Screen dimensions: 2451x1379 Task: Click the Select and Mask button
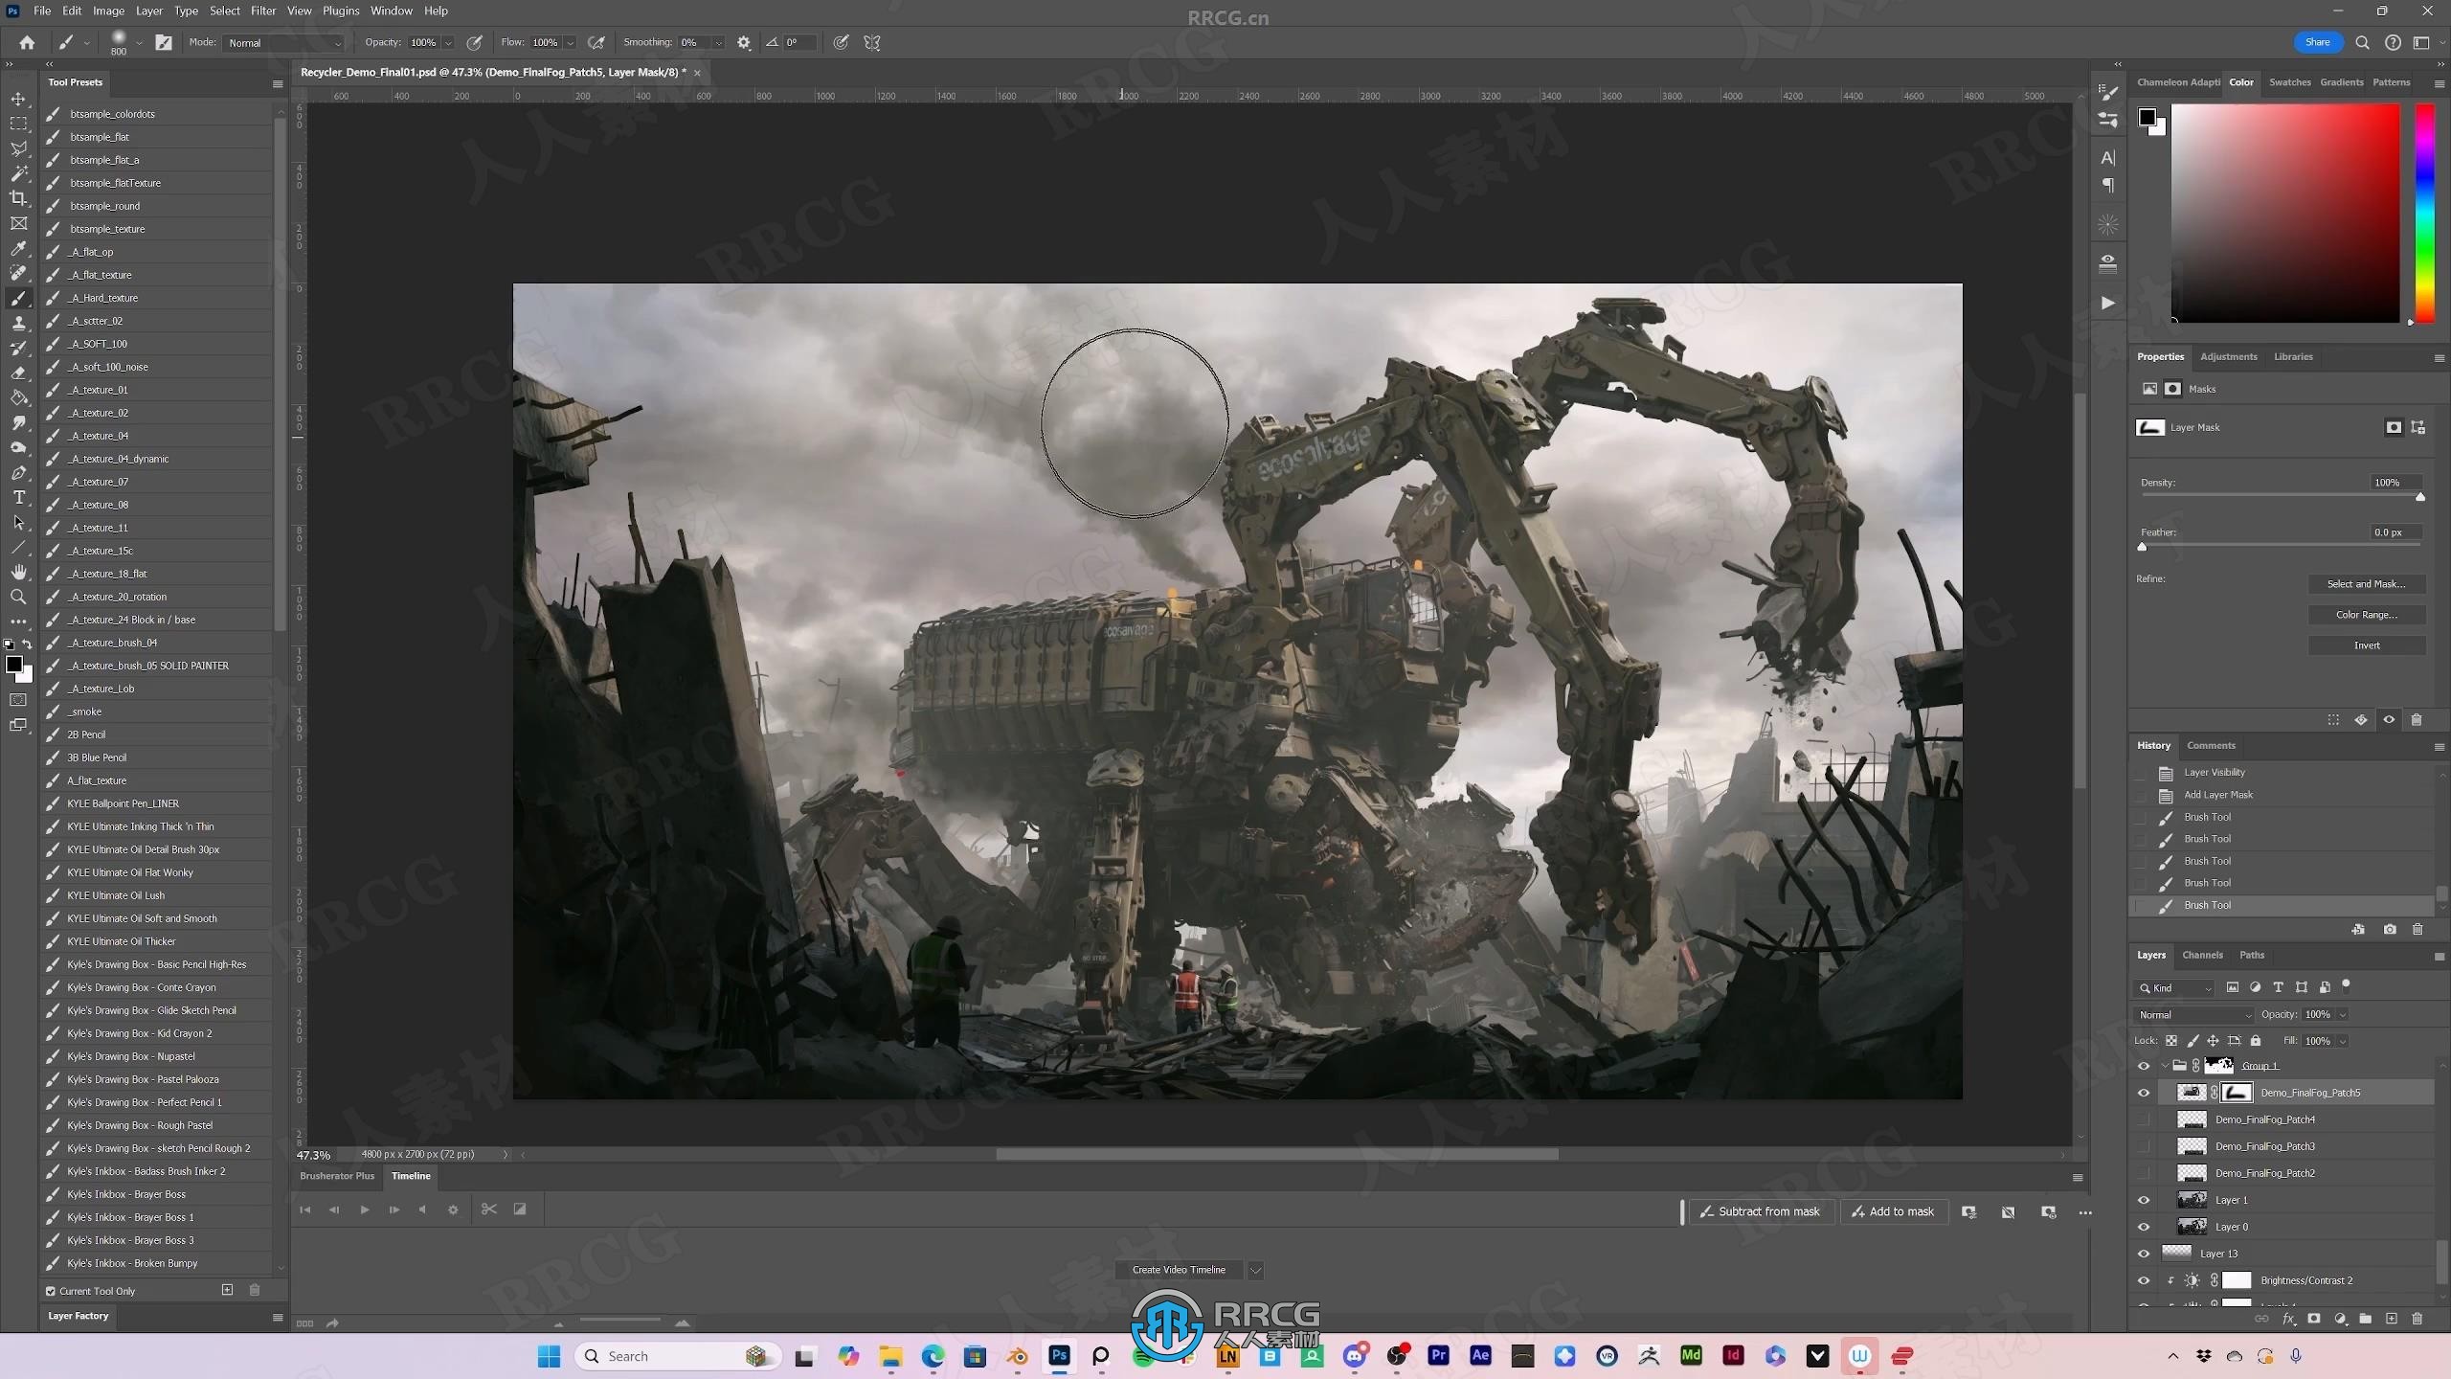2366,584
